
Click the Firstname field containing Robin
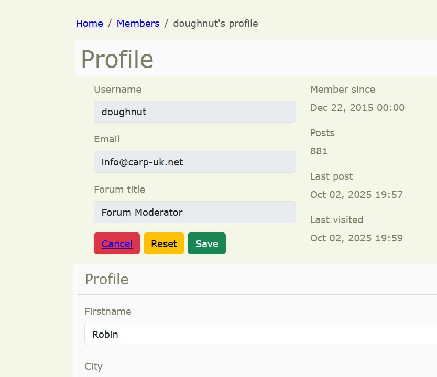pyautogui.click(x=260, y=334)
